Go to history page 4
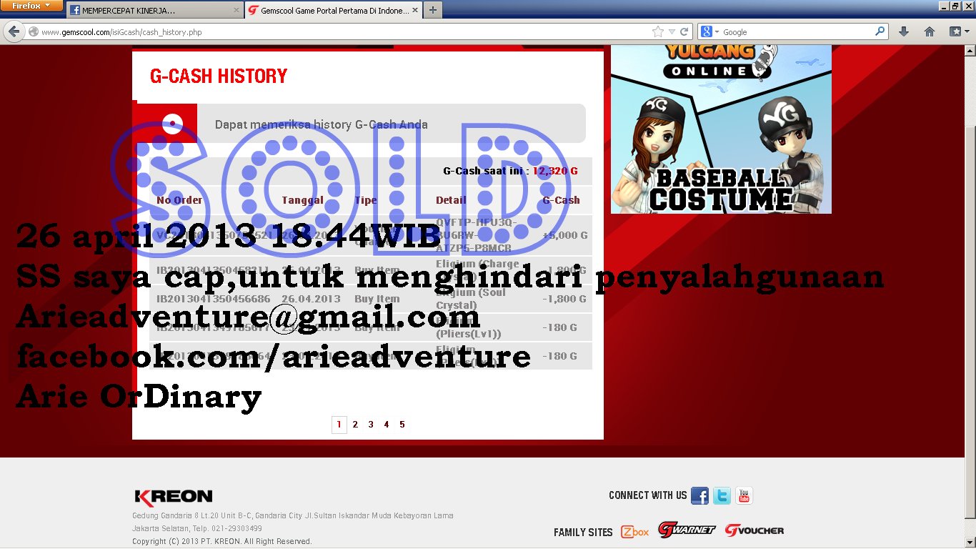Viewport: 976px width, 549px height. [x=387, y=425]
